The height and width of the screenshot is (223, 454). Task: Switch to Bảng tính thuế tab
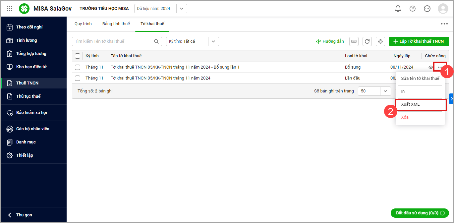[116, 24]
